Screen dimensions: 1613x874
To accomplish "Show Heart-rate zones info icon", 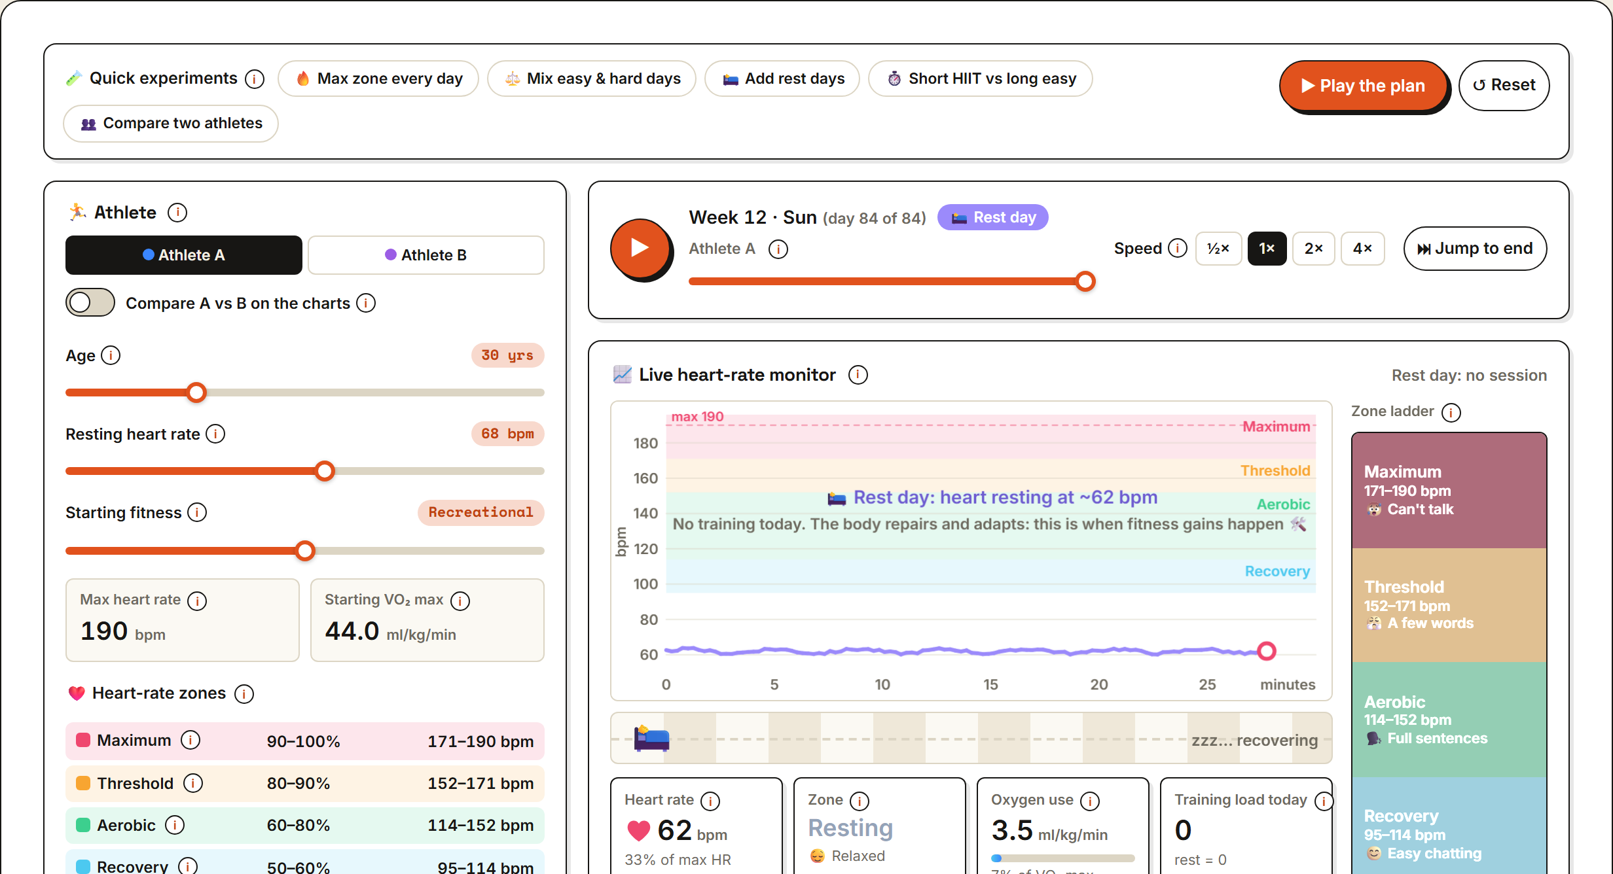I will tap(244, 693).
